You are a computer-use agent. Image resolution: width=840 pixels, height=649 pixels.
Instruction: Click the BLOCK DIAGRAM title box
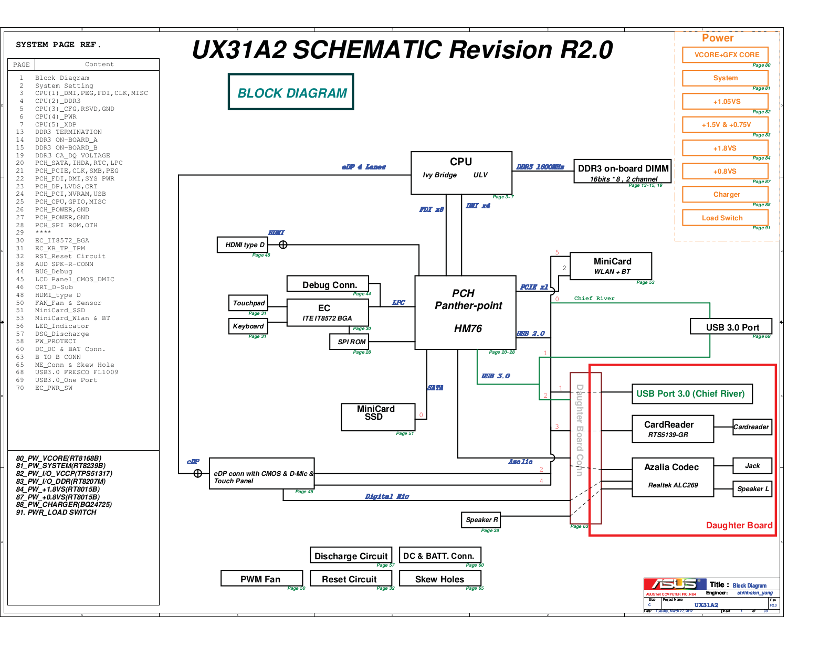(x=291, y=92)
